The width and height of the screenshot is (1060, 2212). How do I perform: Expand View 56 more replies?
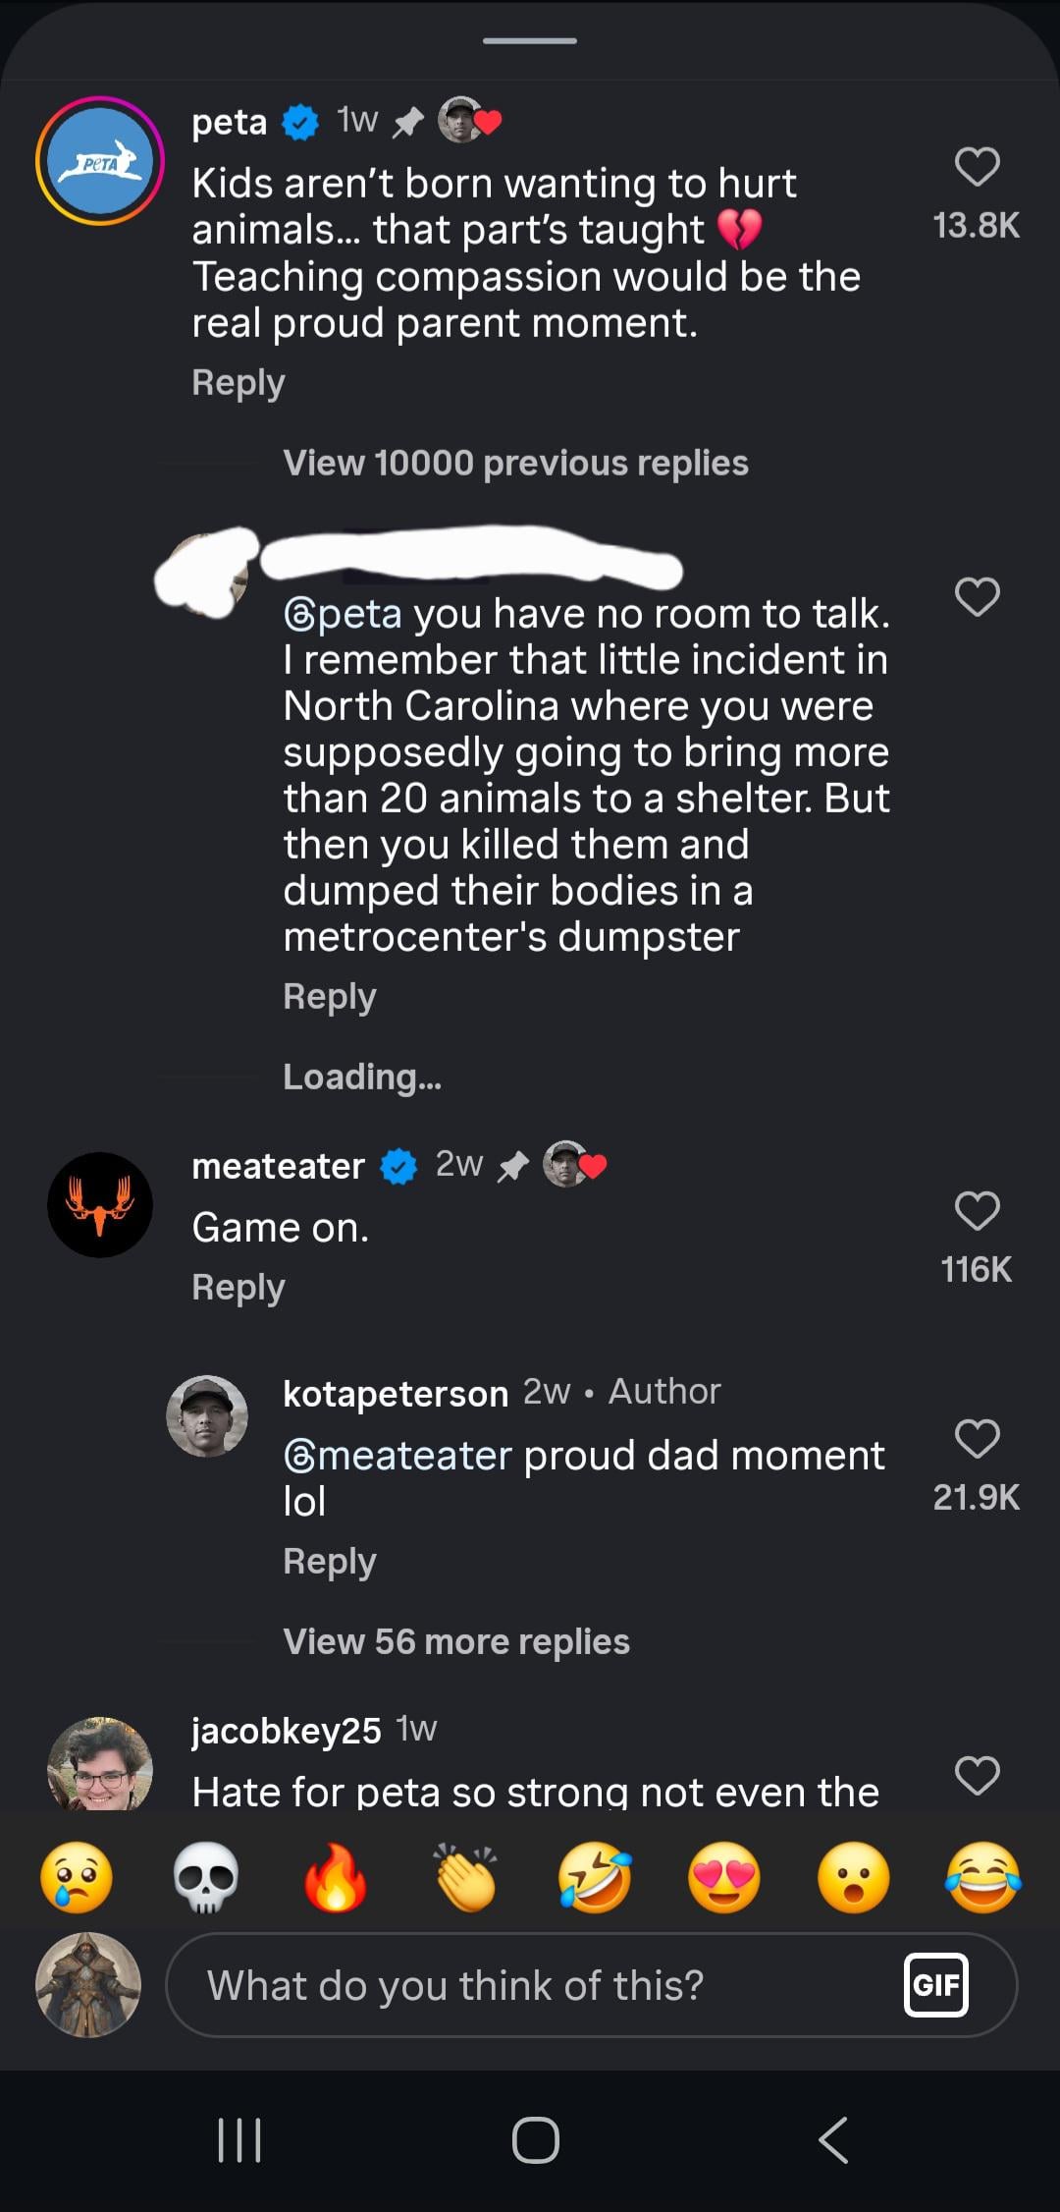456,1641
